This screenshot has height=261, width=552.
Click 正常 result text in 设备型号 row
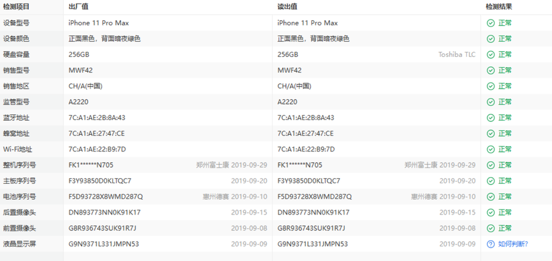coord(505,23)
